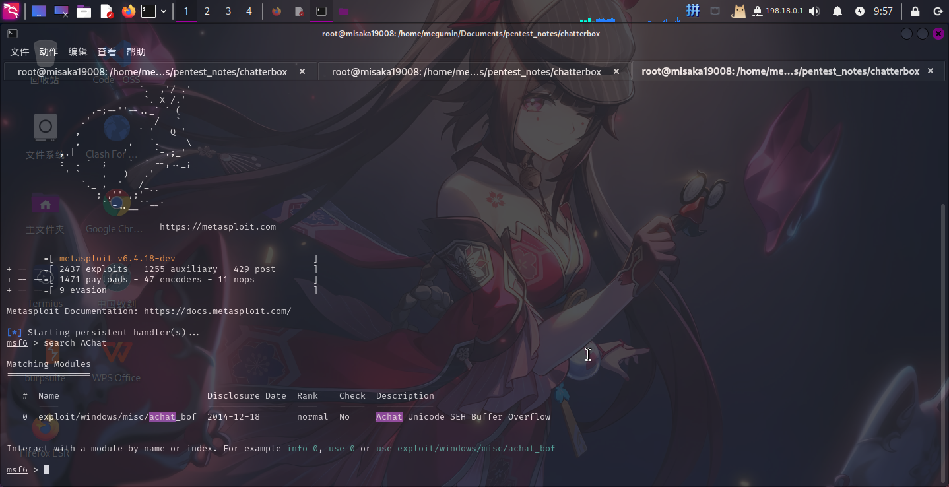
Task: Close the third terminal tab
Action: (x=931, y=71)
